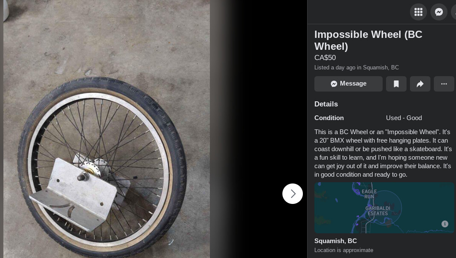The width and height of the screenshot is (456, 258).
Task: Click the CA$50 price text
Action: [x=325, y=57]
